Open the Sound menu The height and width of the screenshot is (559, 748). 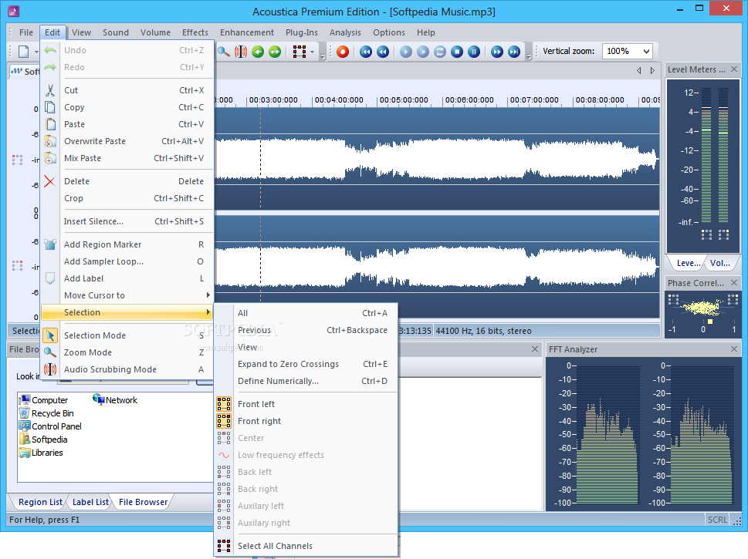(116, 32)
